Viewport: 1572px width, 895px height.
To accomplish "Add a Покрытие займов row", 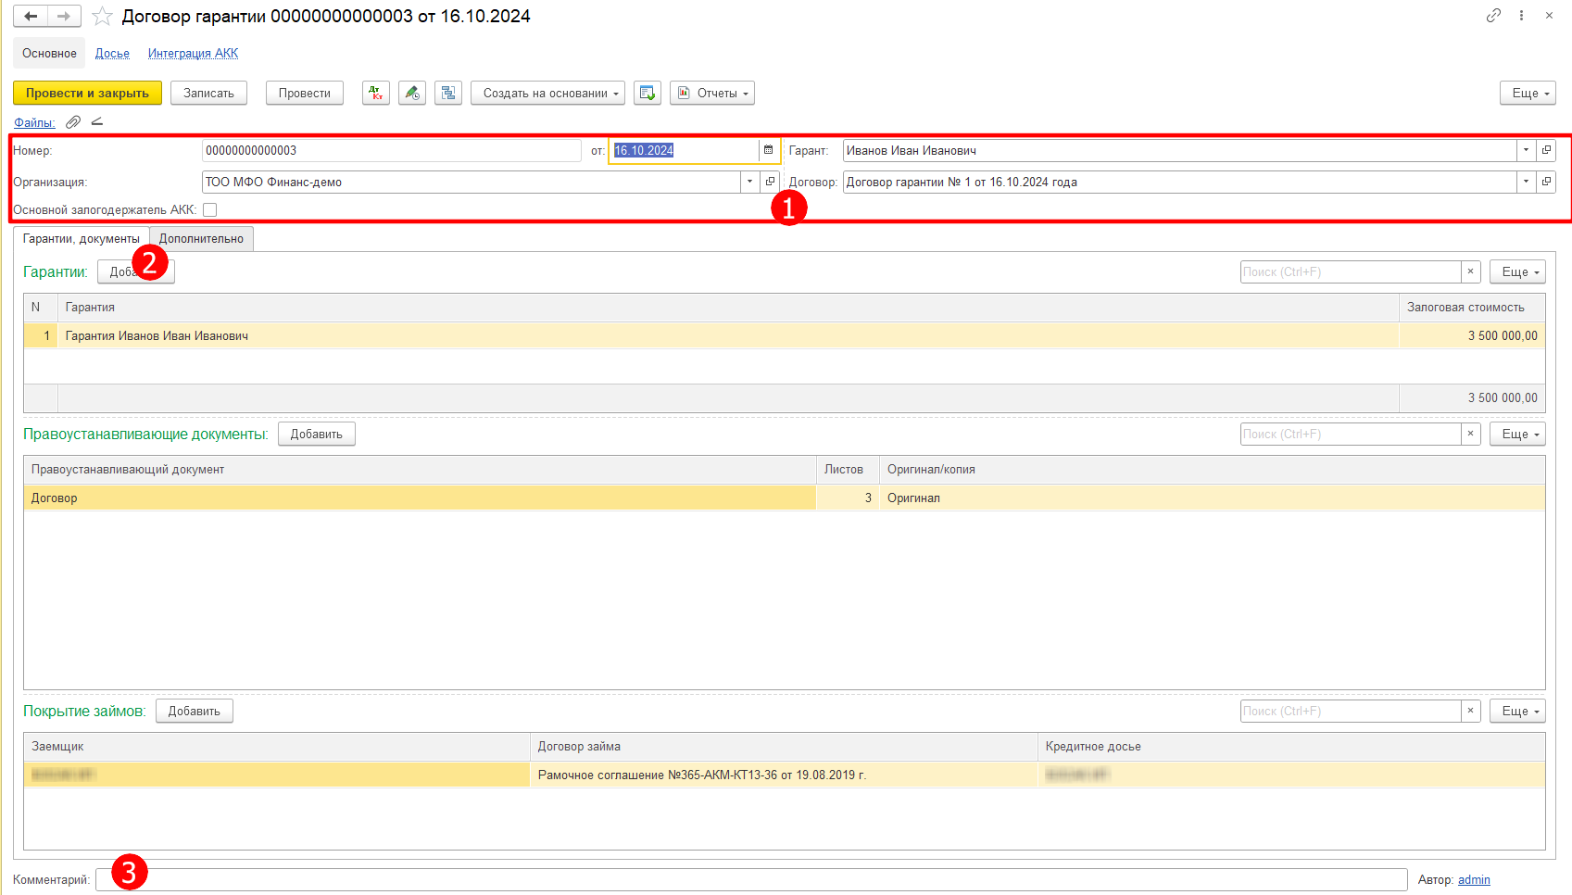I will (195, 711).
